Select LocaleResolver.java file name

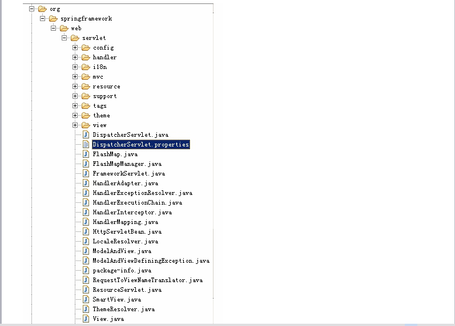click(x=126, y=242)
